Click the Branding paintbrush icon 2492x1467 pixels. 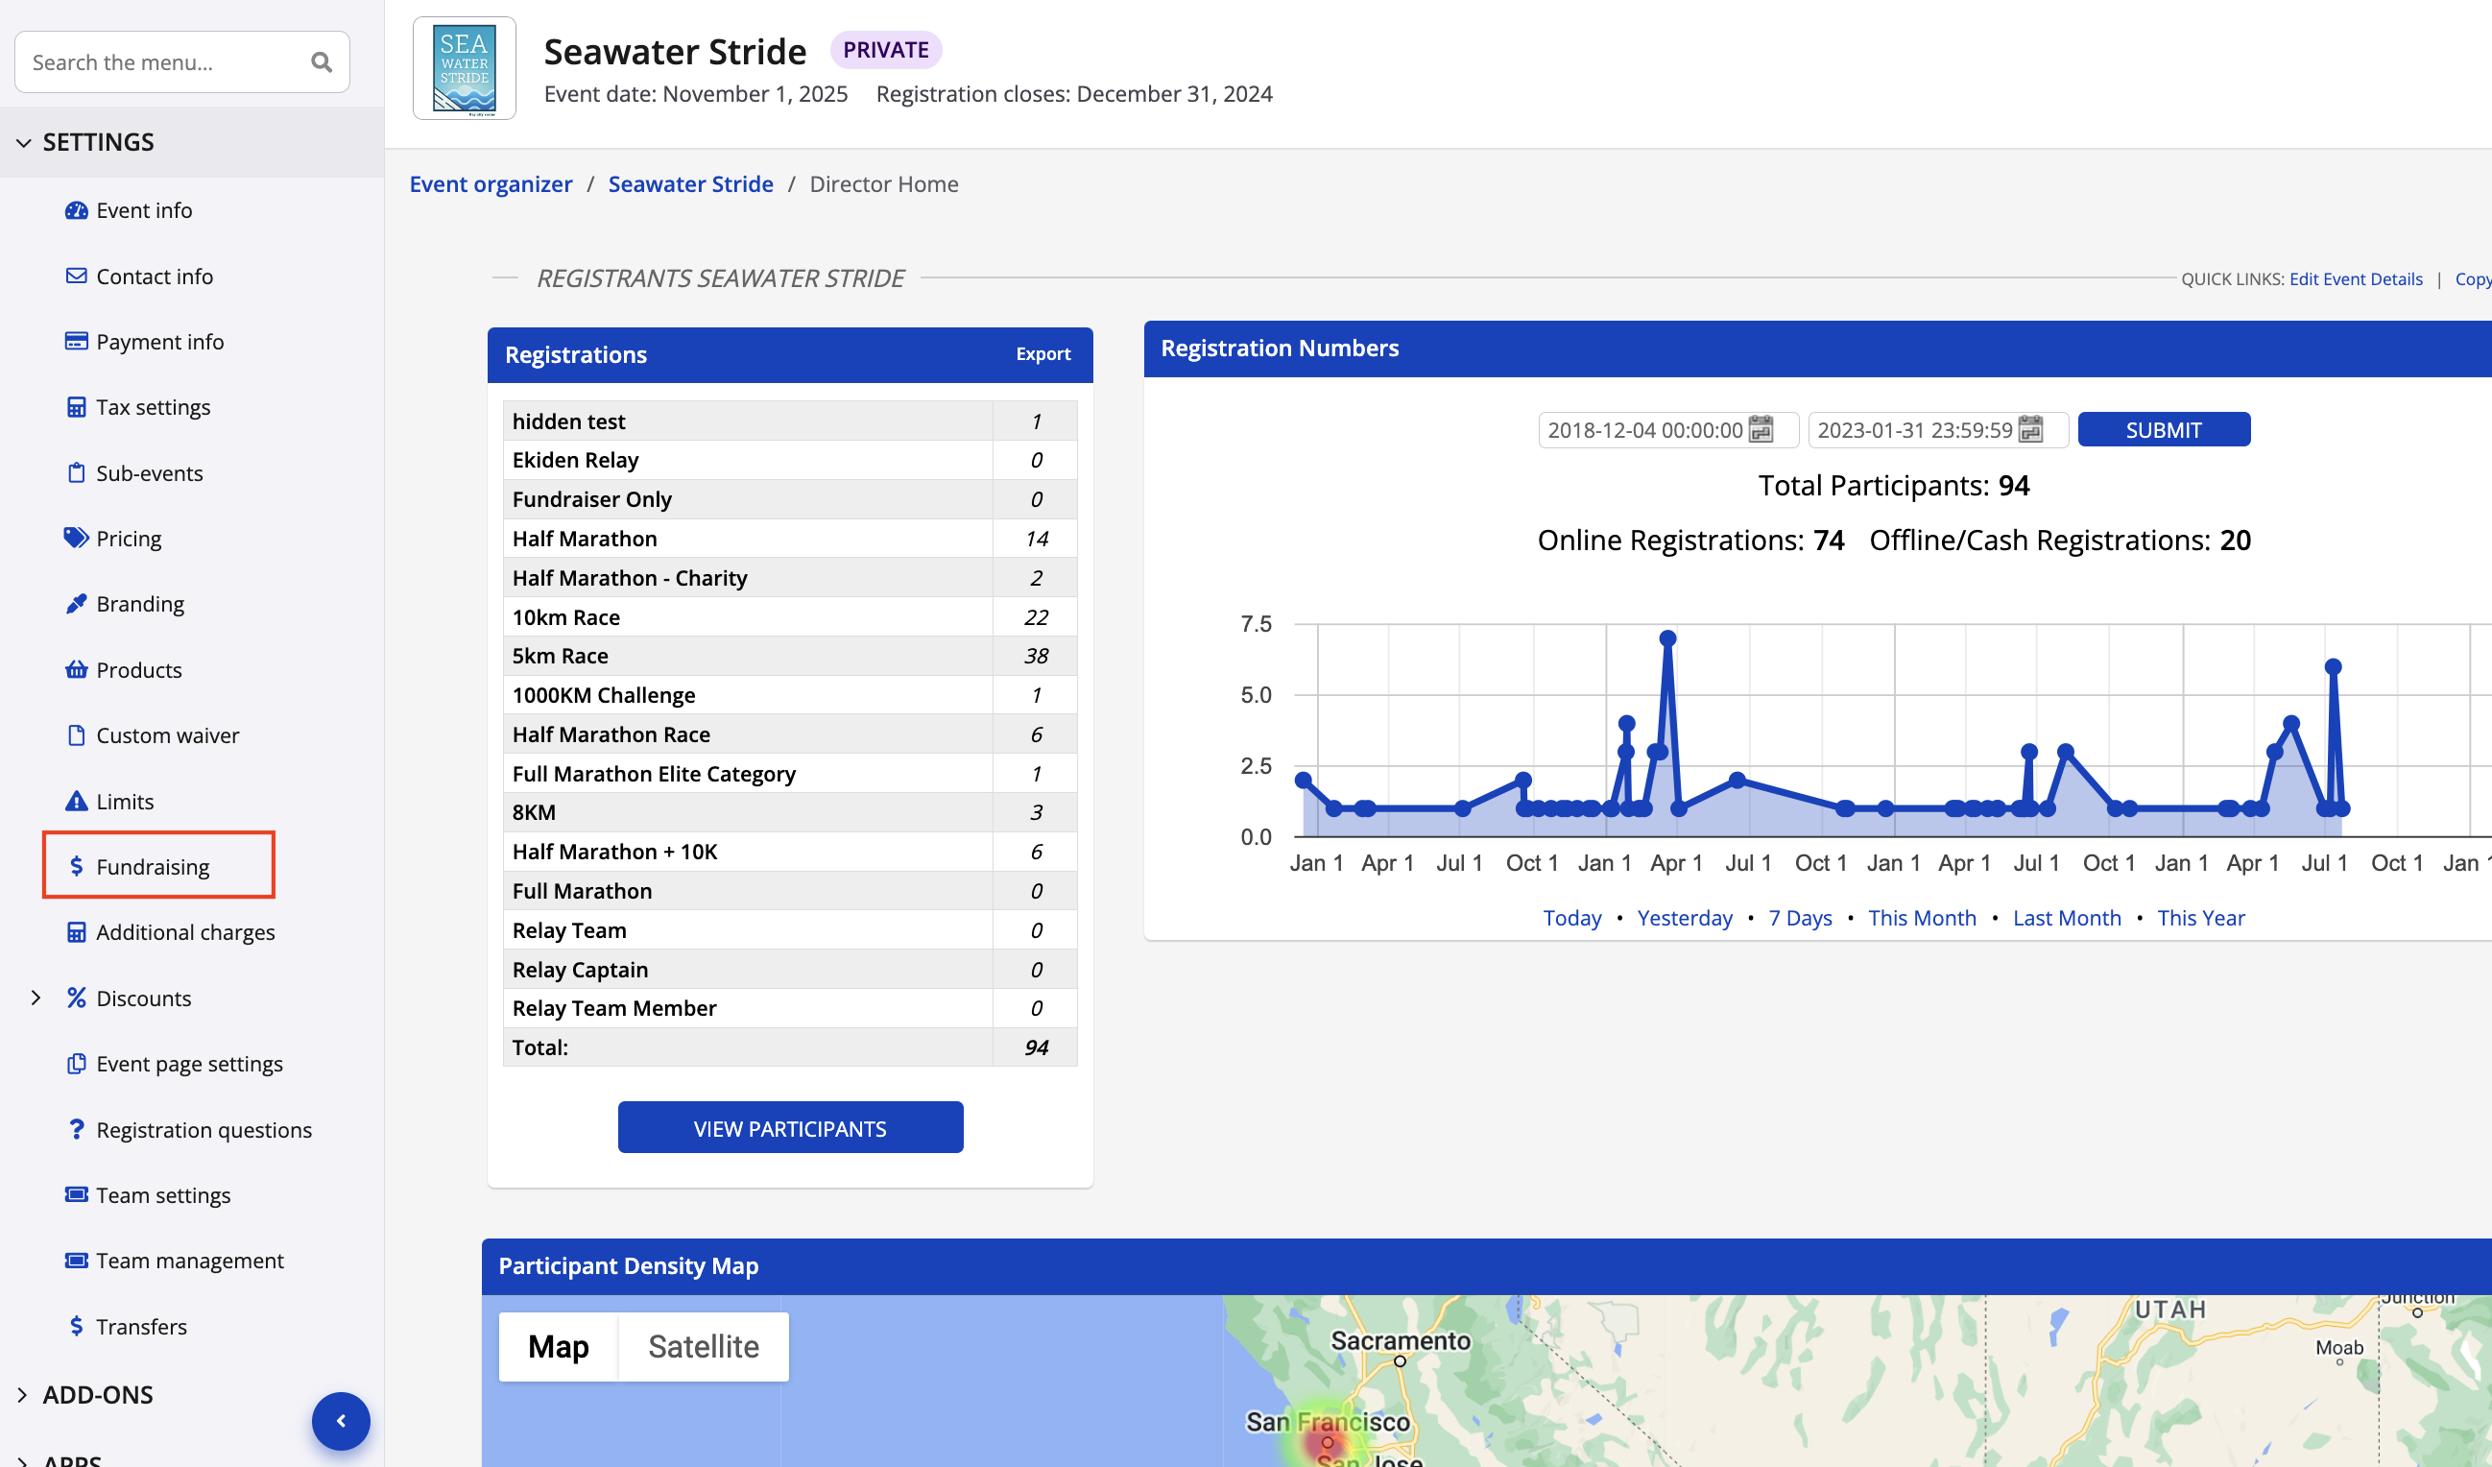pyautogui.click(x=75, y=604)
